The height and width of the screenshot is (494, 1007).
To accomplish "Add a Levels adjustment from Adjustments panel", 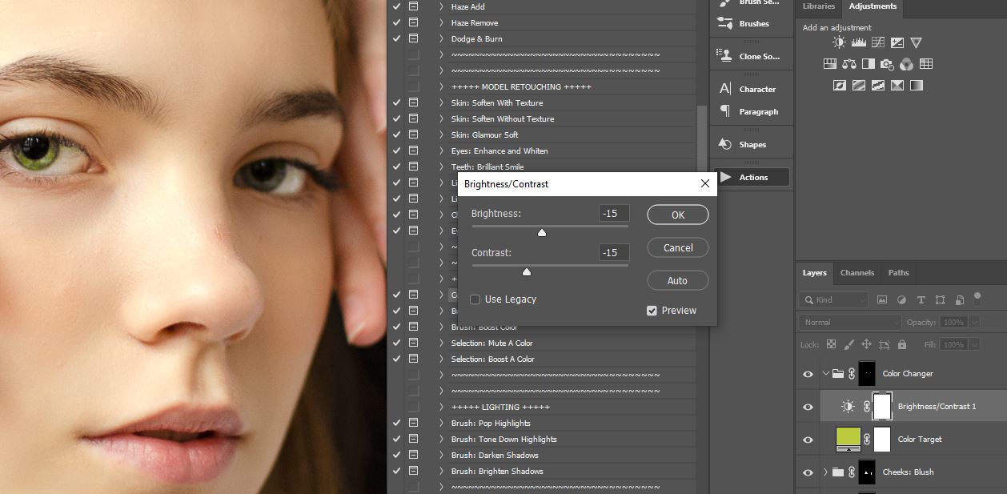I will tap(858, 42).
